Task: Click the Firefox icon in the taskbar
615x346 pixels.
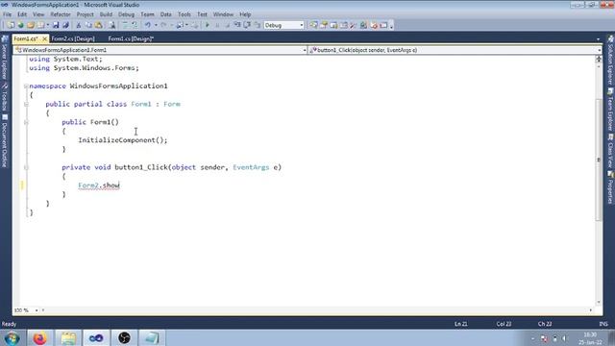Action: pyautogui.click(x=39, y=337)
